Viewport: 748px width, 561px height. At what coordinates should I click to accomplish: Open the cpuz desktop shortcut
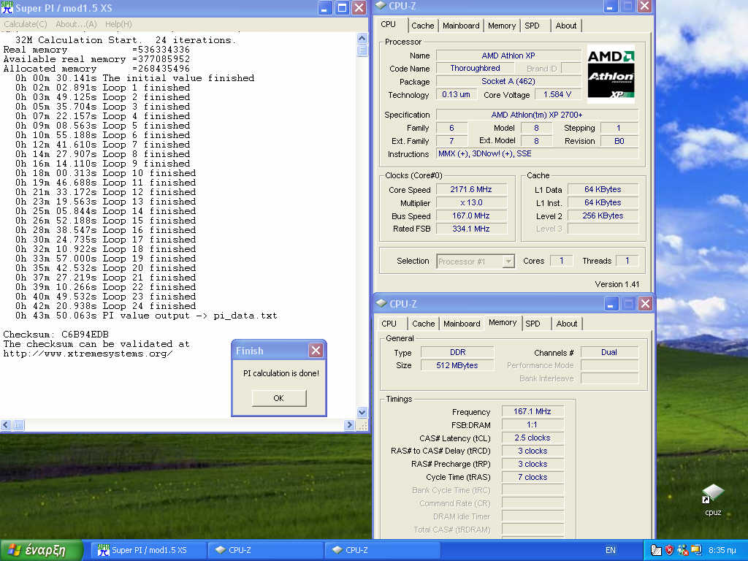[713, 500]
